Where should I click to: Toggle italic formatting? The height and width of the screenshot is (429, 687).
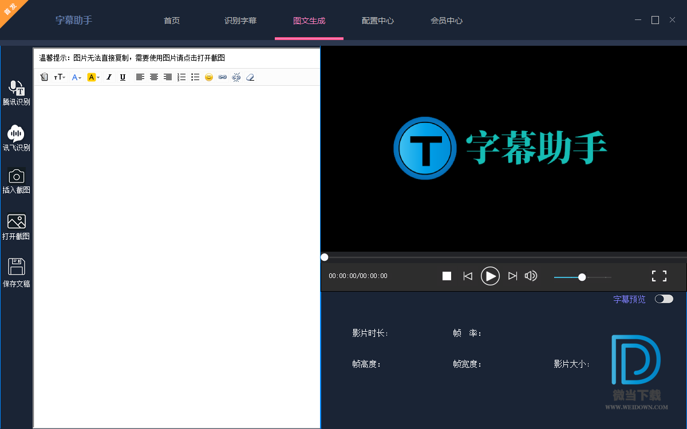[x=109, y=77]
